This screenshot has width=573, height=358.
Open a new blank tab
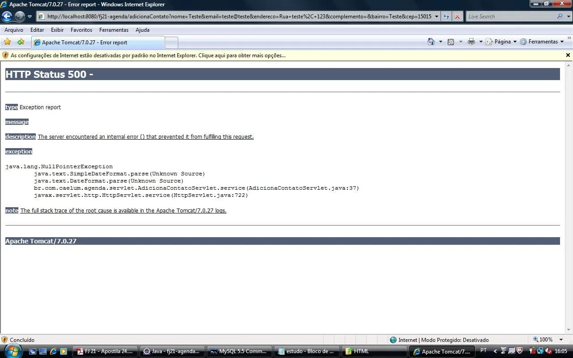point(171,43)
